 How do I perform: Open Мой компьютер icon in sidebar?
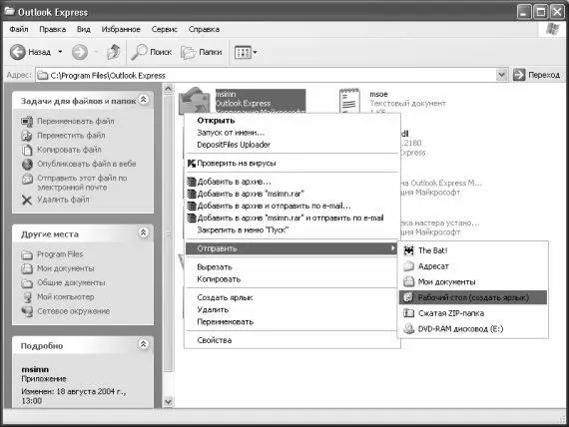point(27,297)
